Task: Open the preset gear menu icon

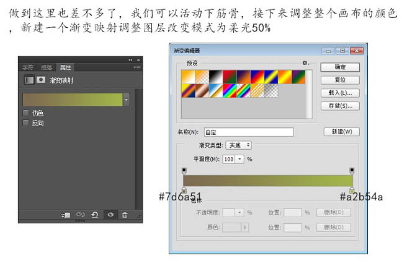Action: point(305,63)
